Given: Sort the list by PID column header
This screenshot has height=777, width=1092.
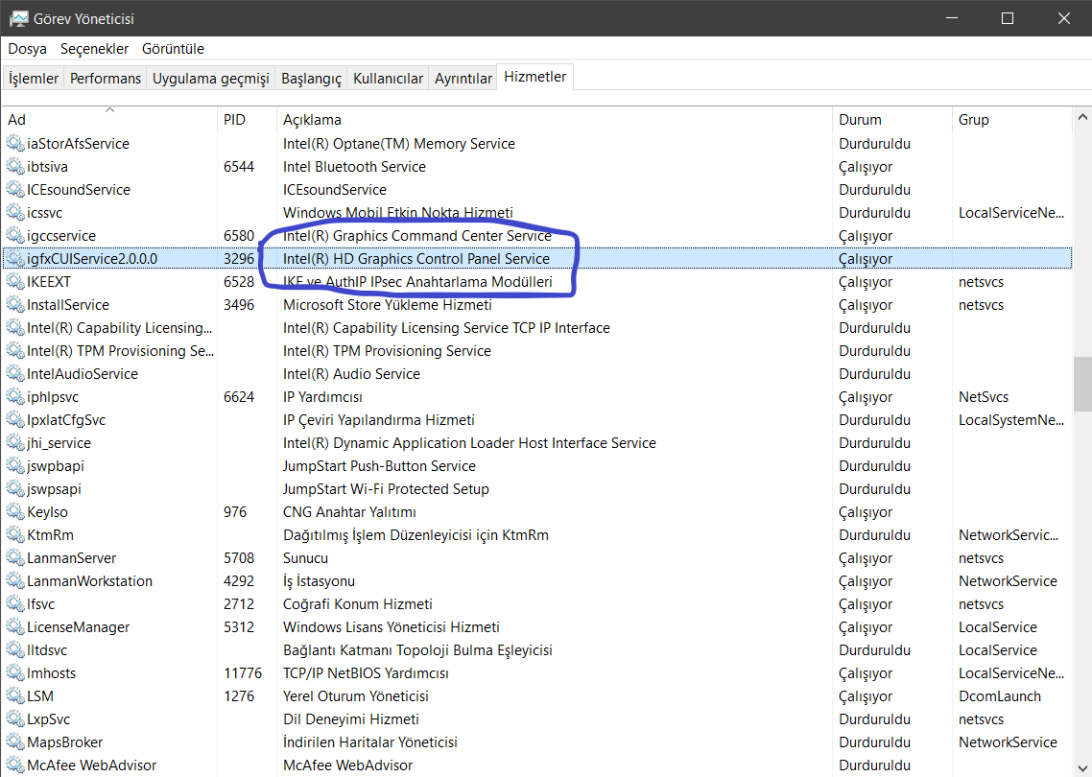Looking at the screenshot, I should [x=234, y=120].
